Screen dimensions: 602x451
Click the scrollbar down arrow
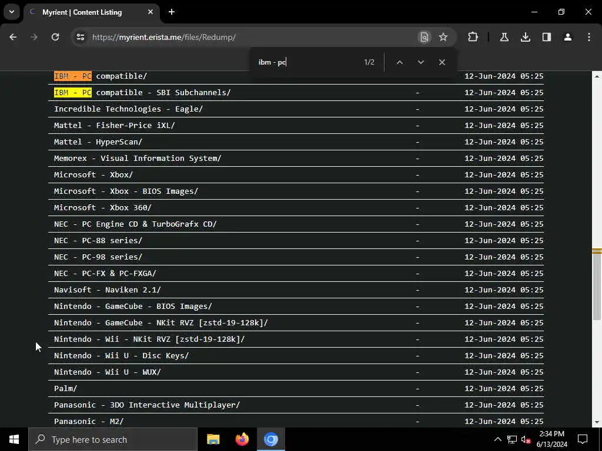coord(597,422)
